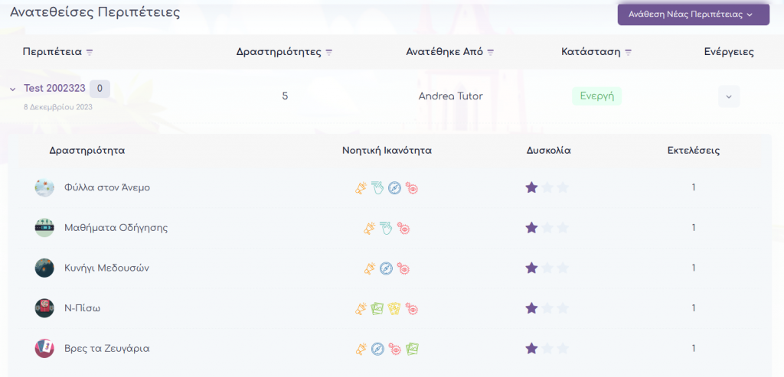Image resolution: width=784 pixels, height=377 pixels.
Task: Click the Μαθήματα Οδήγησης activity name
Action: [x=116, y=228]
